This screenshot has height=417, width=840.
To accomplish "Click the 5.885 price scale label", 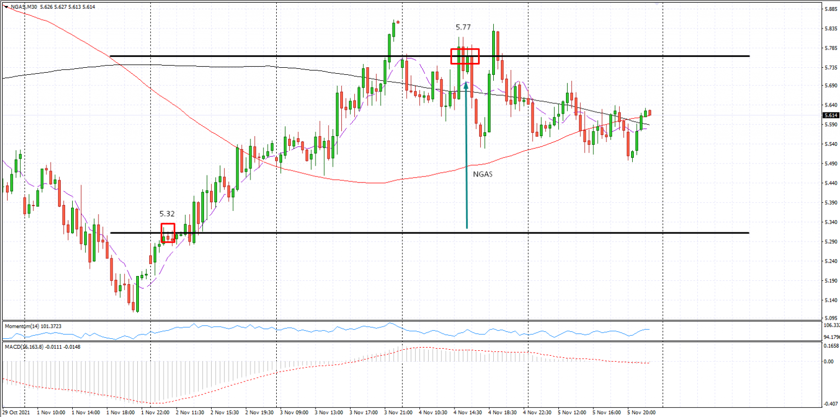I will coord(831,9).
